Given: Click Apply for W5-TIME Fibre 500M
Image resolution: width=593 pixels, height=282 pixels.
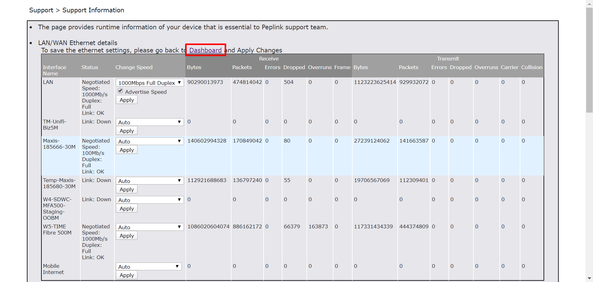Looking at the screenshot, I should 127,236.
